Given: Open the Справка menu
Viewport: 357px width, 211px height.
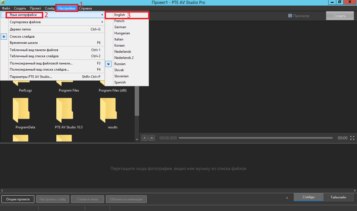Looking at the screenshot, I should [x=85, y=8].
